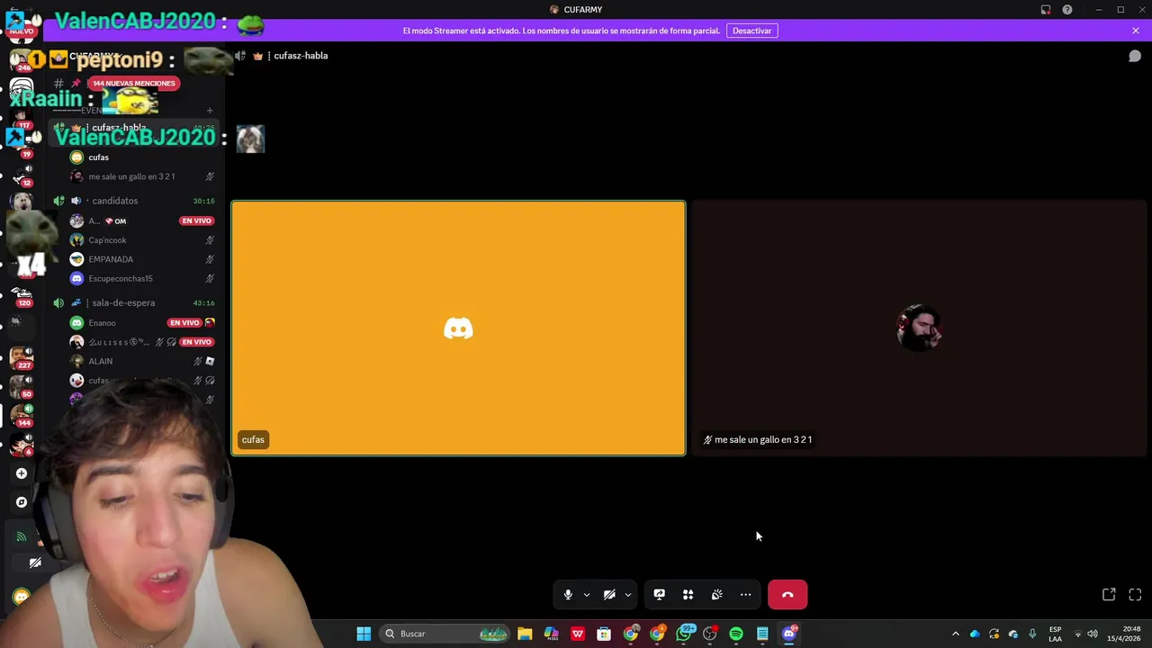Select user Escupeconchas15 in channel list
Image resolution: width=1152 pixels, height=648 pixels.
121,278
